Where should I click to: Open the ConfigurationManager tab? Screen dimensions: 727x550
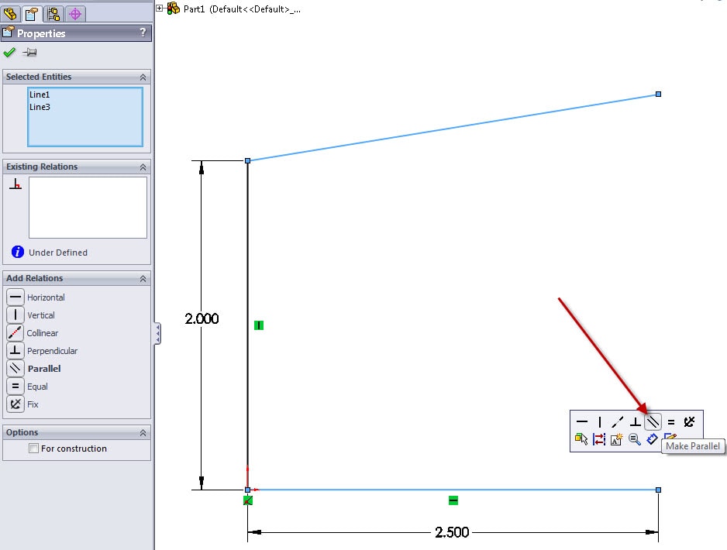(x=53, y=13)
